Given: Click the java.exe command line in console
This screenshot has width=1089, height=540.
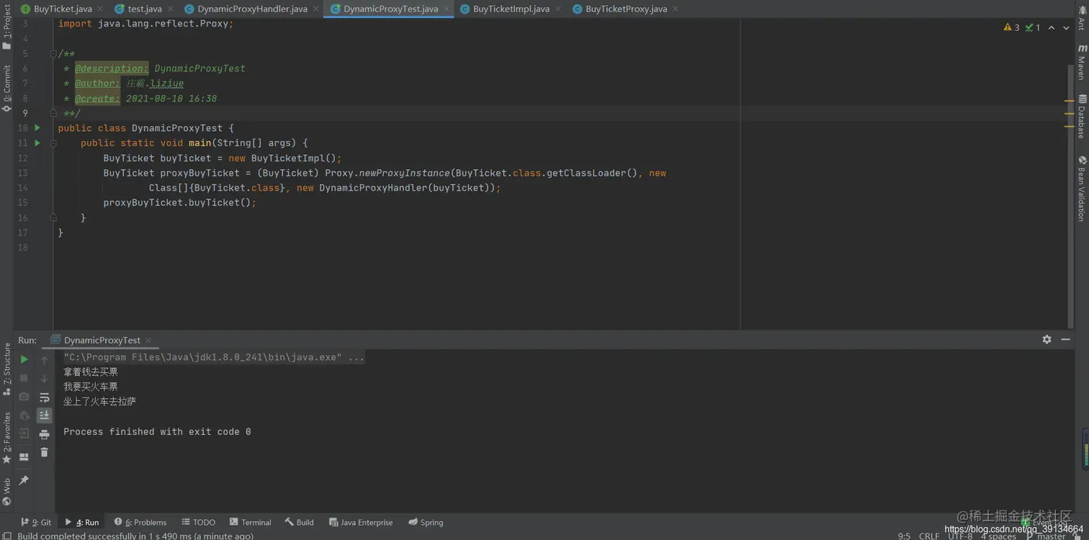Looking at the screenshot, I should 214,357.
